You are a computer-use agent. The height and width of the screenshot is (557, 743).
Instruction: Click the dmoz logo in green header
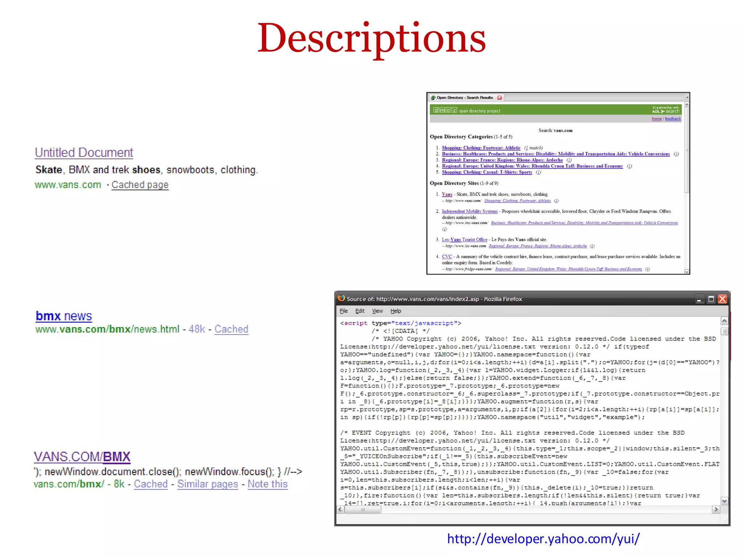(x=445, y=110)
